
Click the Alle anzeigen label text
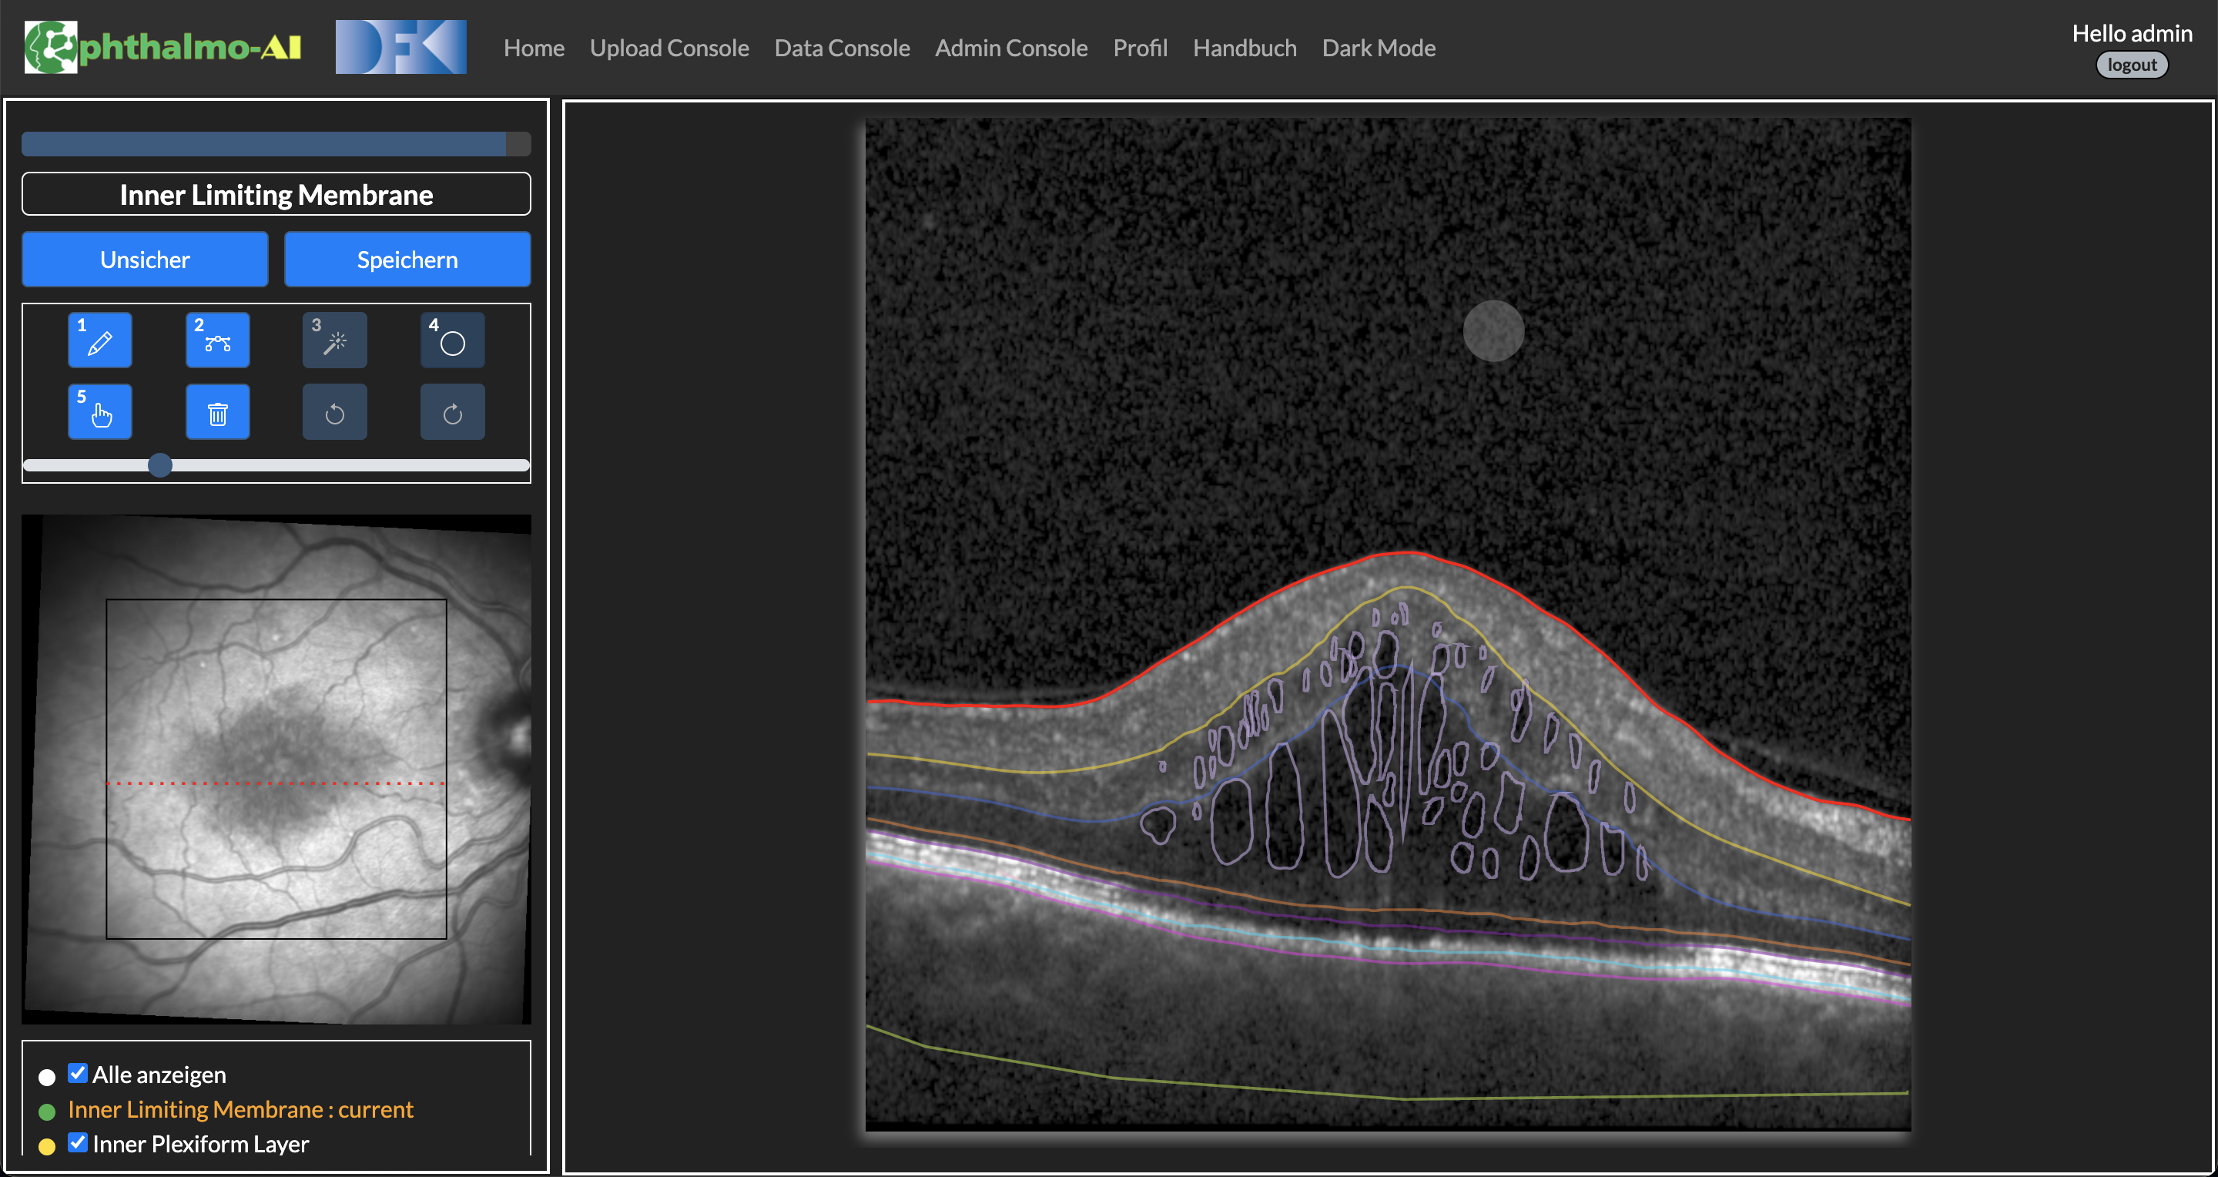tap(159, 1075)
